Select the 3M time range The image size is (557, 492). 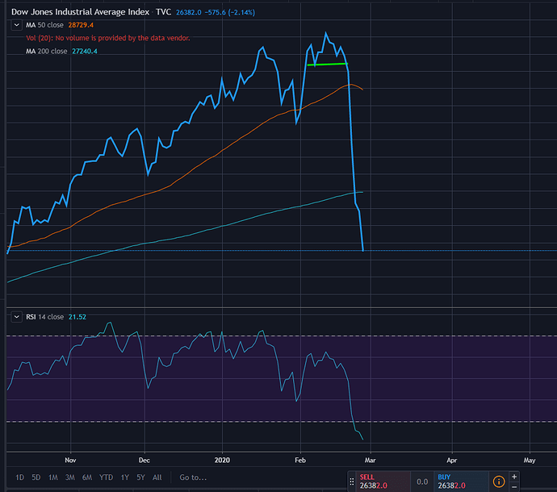tap(70, 477)
